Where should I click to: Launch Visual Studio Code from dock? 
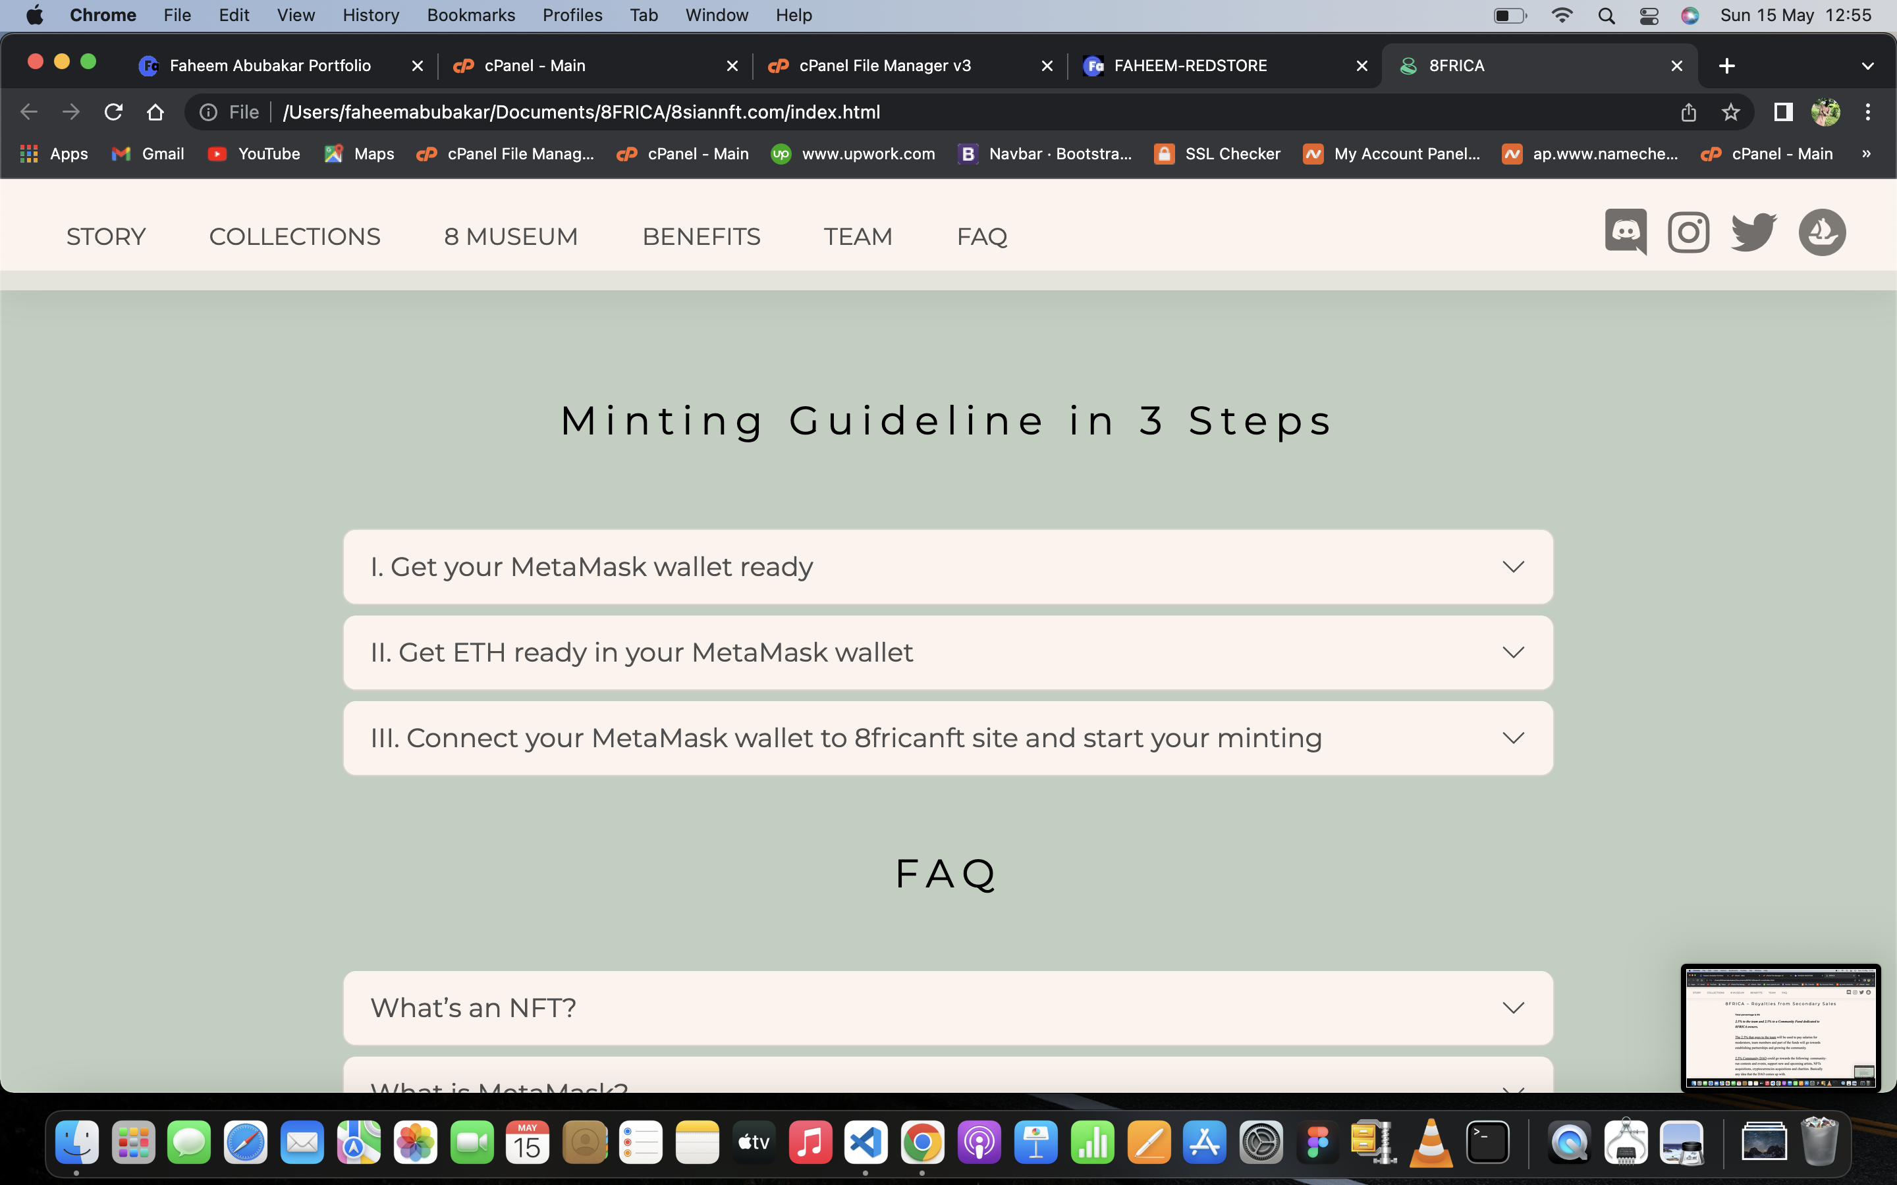pyautogui.click(x=866, y=1142)
